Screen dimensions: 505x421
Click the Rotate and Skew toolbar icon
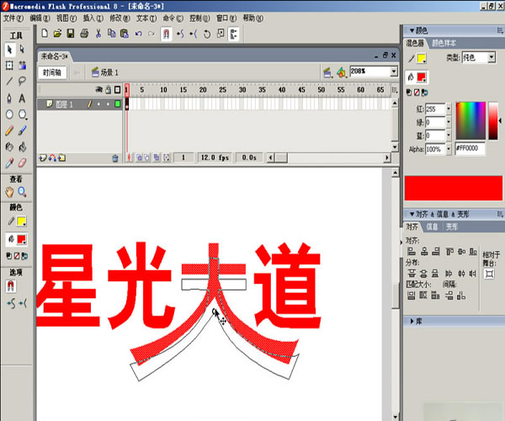pos(207,34)
